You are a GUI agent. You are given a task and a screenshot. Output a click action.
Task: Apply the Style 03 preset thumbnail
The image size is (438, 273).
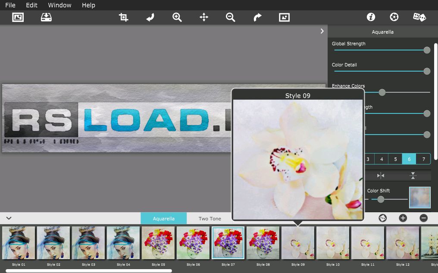(x=88, y=243)
